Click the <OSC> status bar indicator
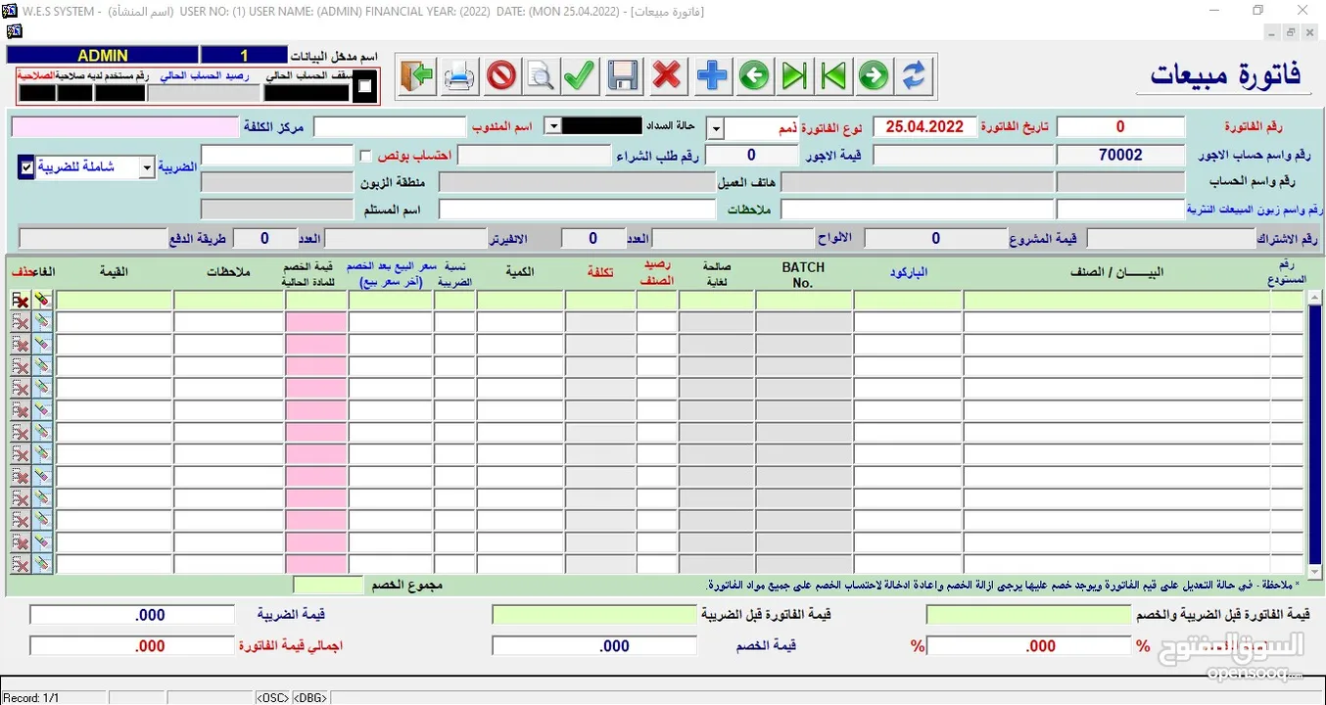 (272, 697)
